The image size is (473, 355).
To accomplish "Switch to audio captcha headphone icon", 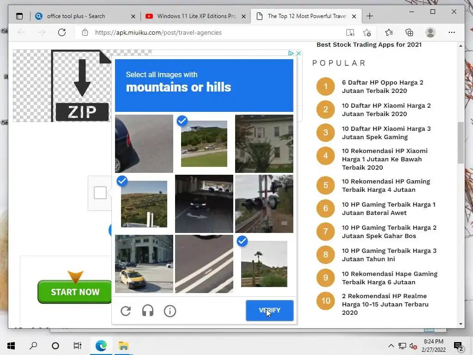I will point(148,311).
